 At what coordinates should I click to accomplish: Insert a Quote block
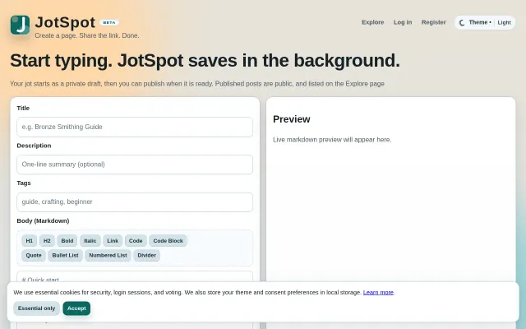(34, 255)
